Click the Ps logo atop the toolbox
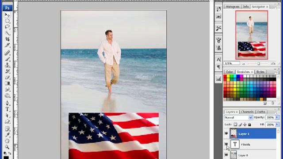Screen dimensions: 283x159 tap(8, 8)
